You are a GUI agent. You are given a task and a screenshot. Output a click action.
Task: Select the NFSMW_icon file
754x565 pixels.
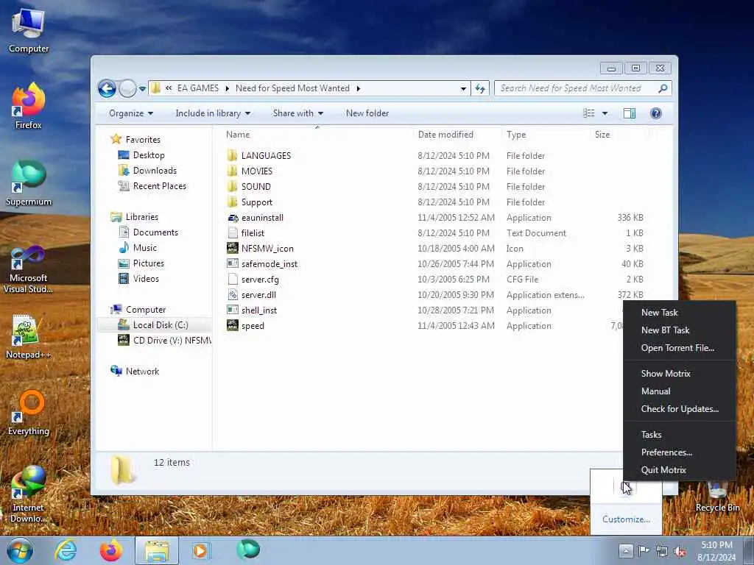pos(267,249)
